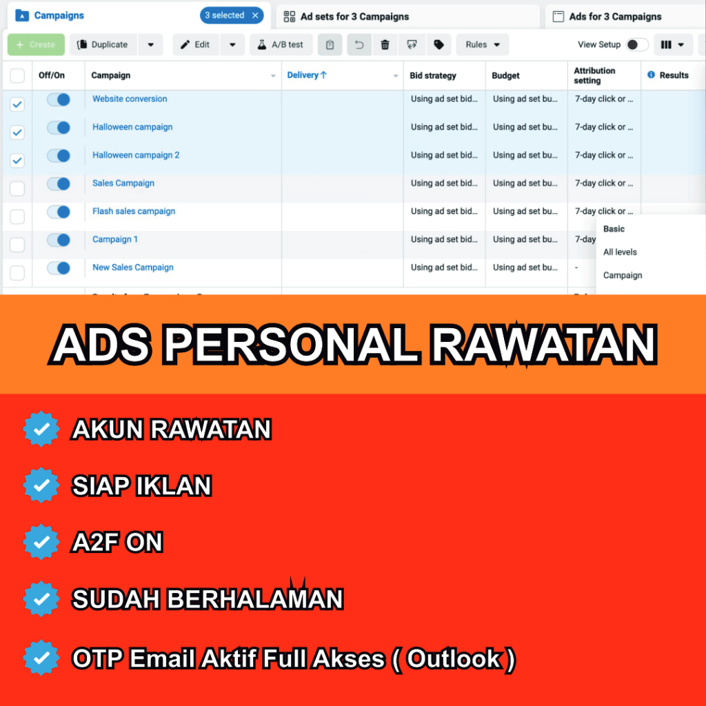The image size is (706, 706).
Task: Open the Halloween campaign link
Action: (x=132, y=127)
